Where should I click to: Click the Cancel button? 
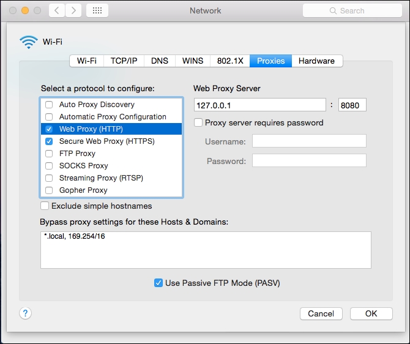[x=321, y=313]
